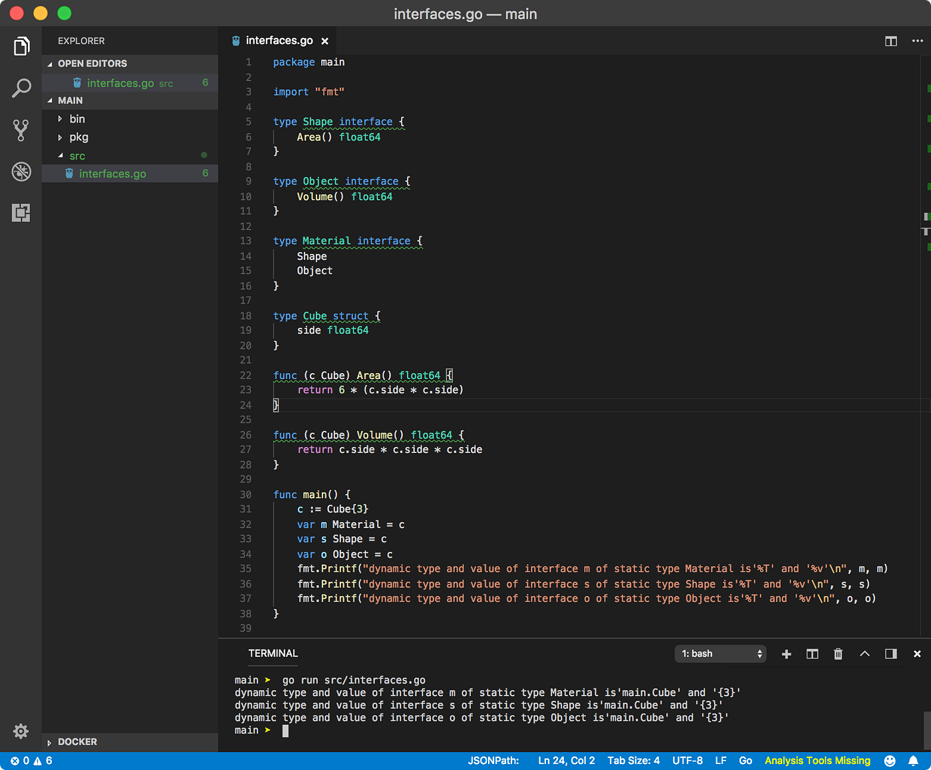Open the Search view

pos(21,87)
